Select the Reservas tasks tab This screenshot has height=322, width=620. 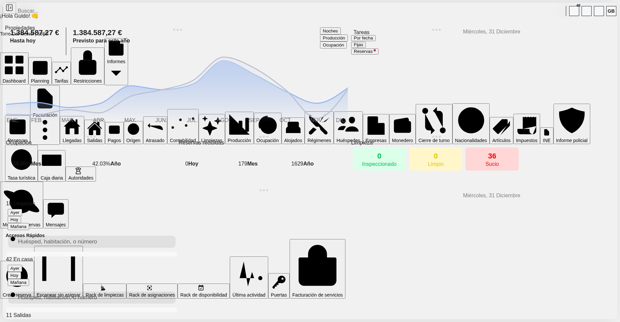click(x=364, y=51)
